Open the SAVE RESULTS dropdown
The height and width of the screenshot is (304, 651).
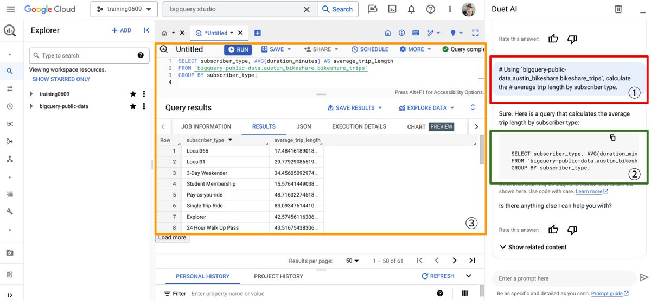(x=355, y=108)
